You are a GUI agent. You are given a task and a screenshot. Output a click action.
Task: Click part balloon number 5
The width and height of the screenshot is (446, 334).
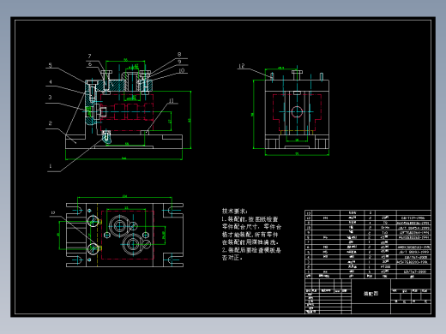[50, 65]
